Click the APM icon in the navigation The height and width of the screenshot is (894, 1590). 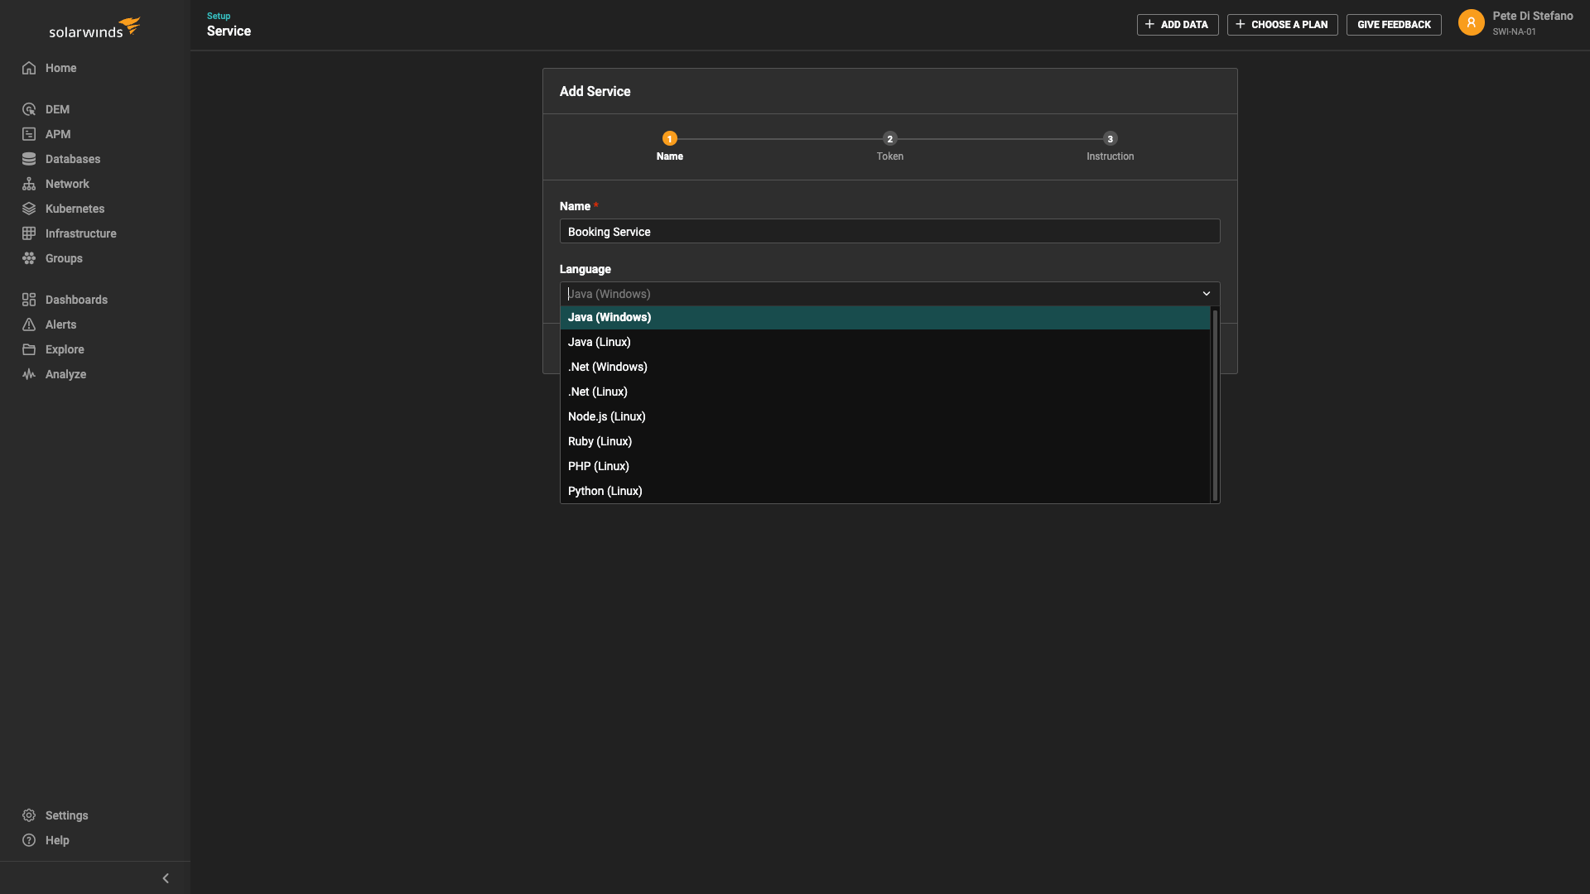click(x=30, y=134)
